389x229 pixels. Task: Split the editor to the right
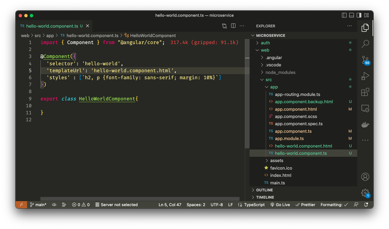[x=233, y=26]
